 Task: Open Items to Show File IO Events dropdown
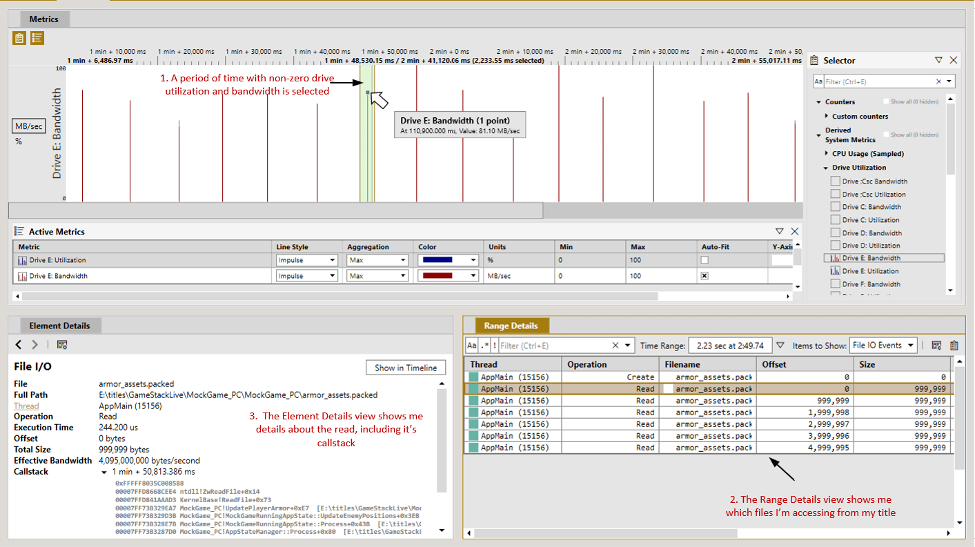883,346
